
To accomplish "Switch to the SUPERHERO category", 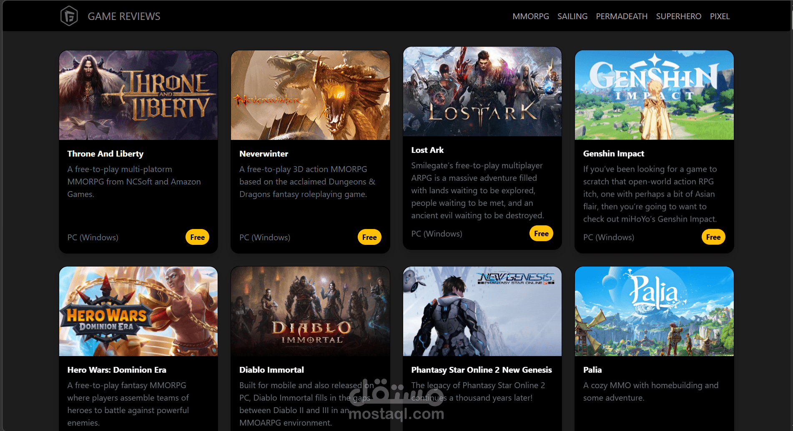I will (679, 16).
